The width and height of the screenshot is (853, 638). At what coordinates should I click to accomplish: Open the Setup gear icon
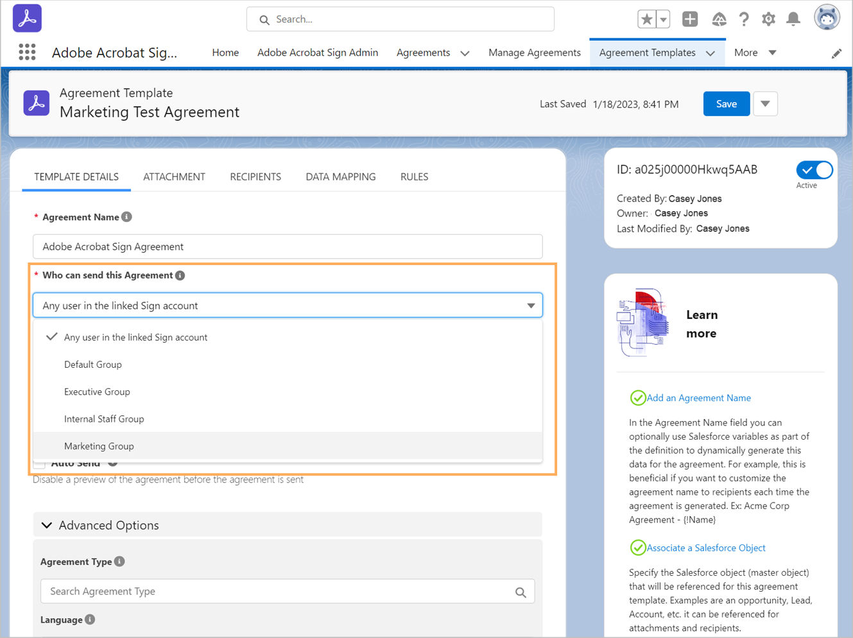coord(768,19)
